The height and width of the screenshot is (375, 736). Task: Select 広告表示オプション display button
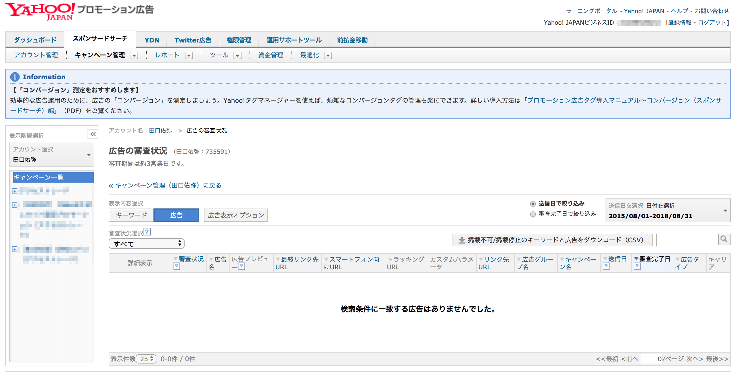[x=236, y=215]
